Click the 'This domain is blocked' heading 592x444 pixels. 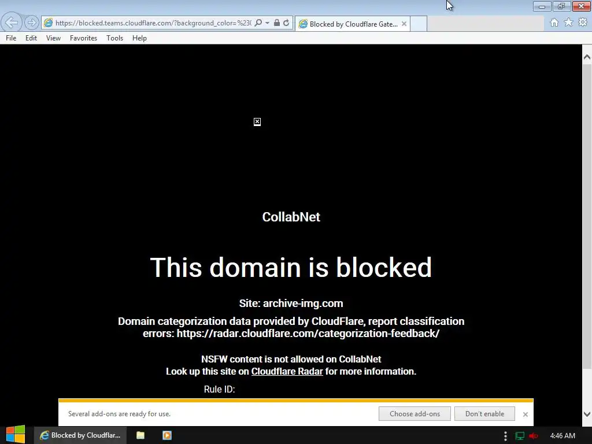[291, 267]
